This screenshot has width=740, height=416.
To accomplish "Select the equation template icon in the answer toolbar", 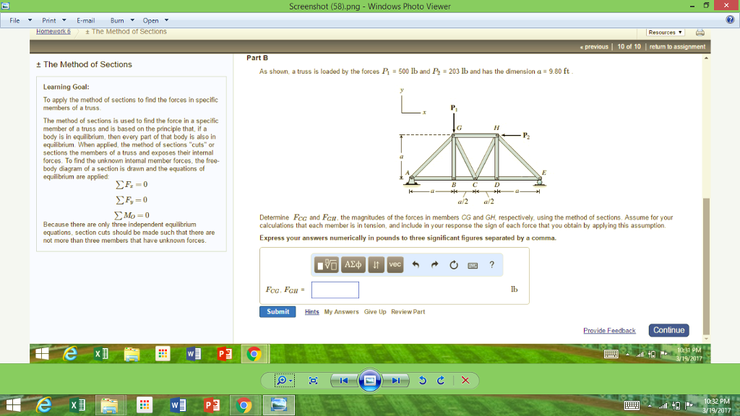I will tap(327, 264).
